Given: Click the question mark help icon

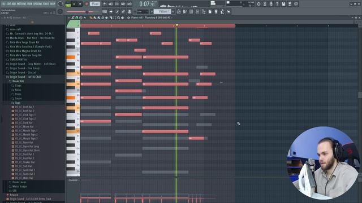Looking at the screenshot, I should [277, 4].
